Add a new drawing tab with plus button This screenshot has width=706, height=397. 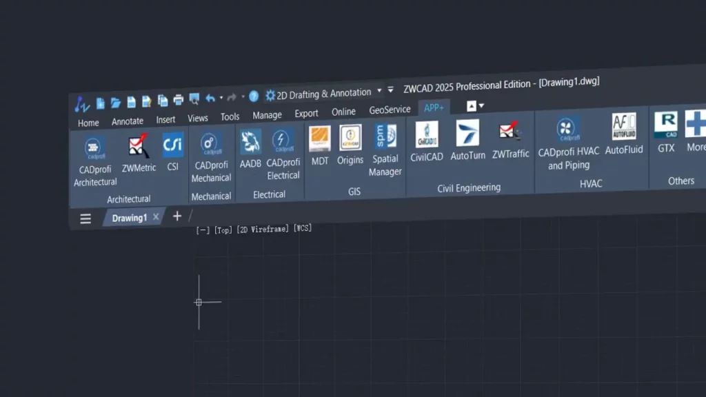click(x=177, y=216)
